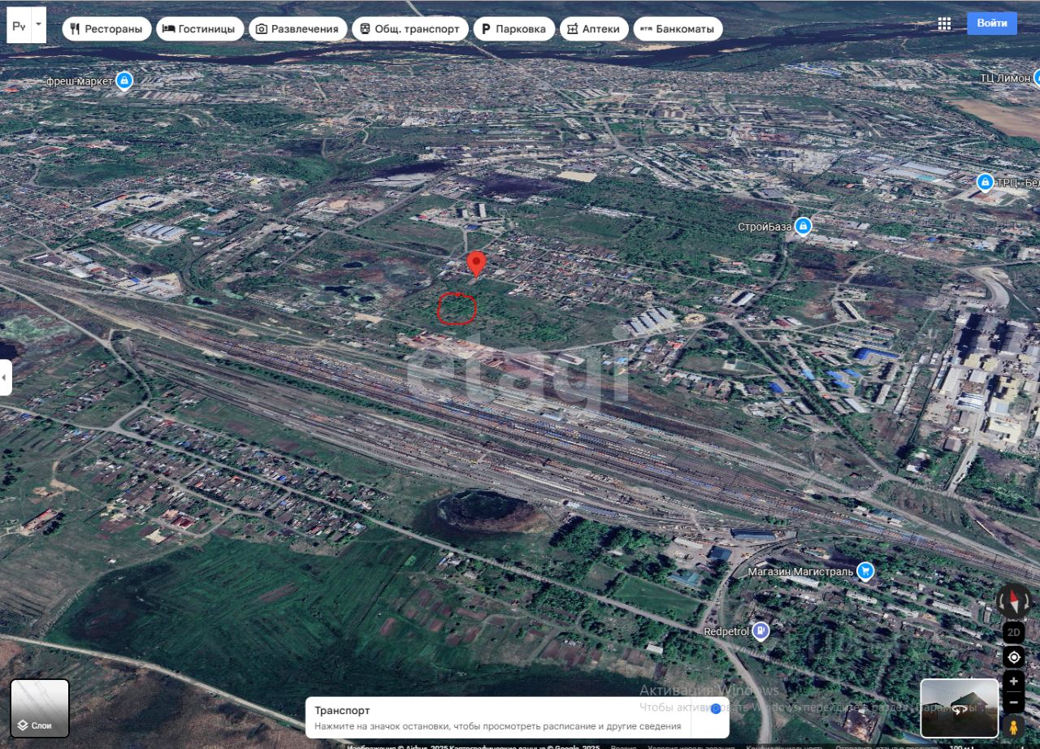1040x749 pixels.
Task: Expand the collapsed side panel
Action: [5, 378]
